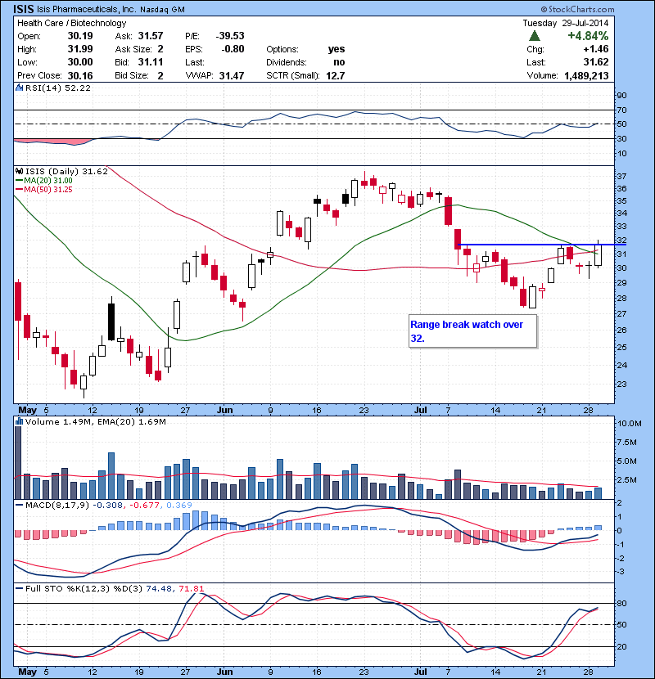Click the date 'Tuesday 29-Jul-2014'
The width and height of the screenshot is (655, 679).
point(565,23)
